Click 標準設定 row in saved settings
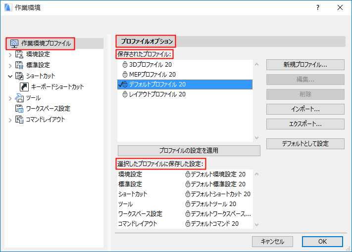The height and width of the screenshot is (252, 352). (185, 184)
